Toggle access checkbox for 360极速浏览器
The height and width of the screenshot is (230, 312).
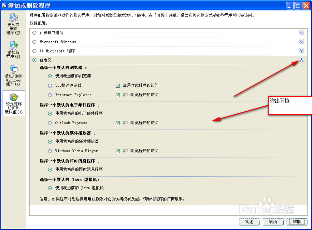[118, 86]
